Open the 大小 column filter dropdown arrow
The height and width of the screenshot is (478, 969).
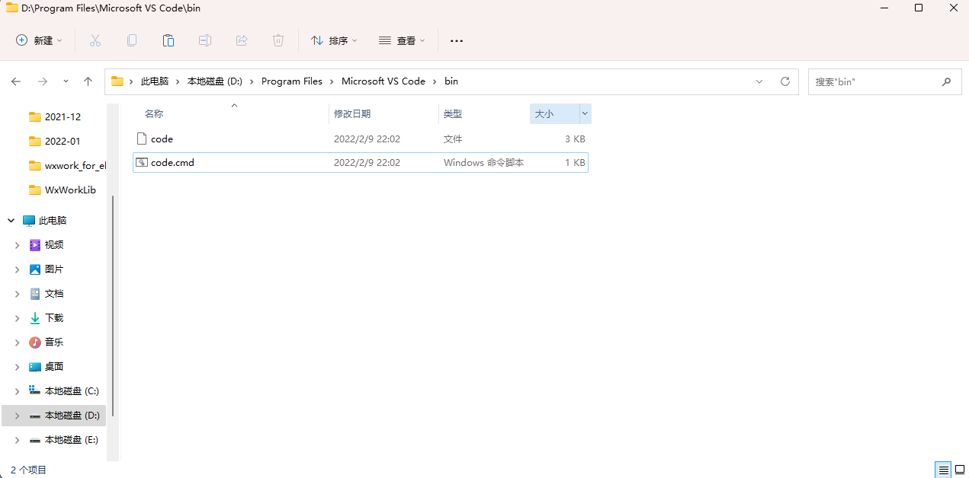pyautogui.click(x=586, y=113)
